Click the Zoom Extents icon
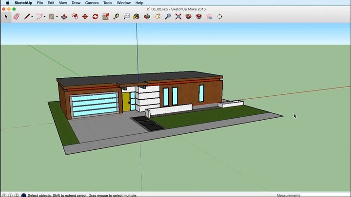The width and height of the screenshot is (351, 197). 178,17
